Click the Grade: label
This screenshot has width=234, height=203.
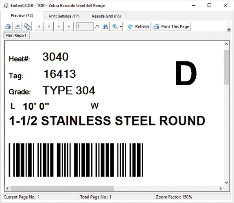20,92
